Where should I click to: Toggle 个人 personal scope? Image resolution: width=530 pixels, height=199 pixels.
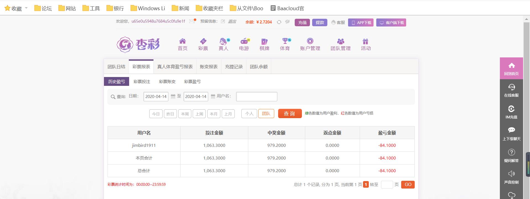tap(249, 113)
